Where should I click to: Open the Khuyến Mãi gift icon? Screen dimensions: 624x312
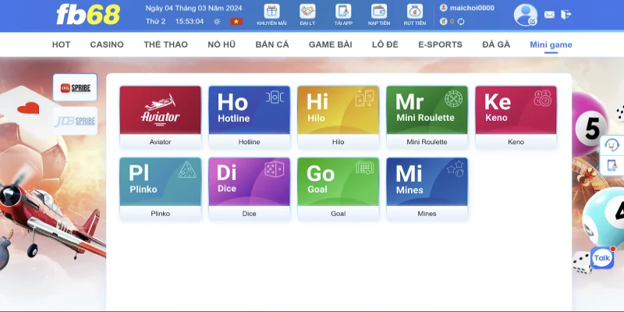pos(271,12)
